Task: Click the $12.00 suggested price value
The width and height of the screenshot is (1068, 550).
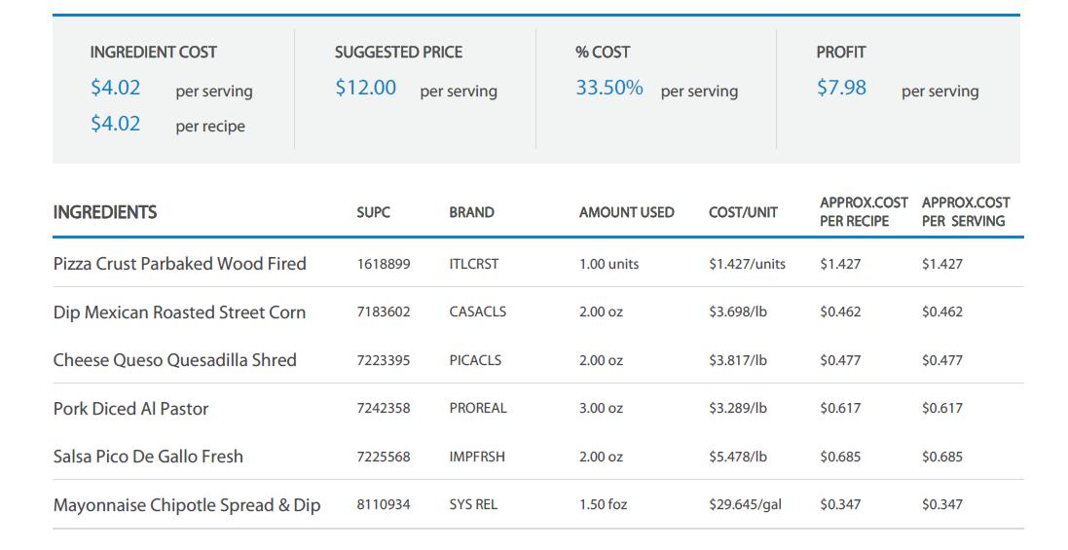Action: point(365,88)
